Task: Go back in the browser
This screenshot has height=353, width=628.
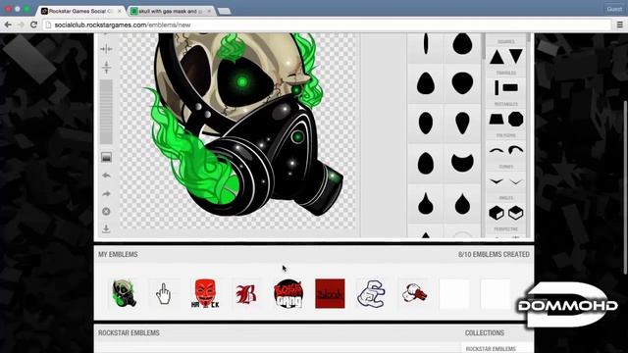Action: click(8, 25)
